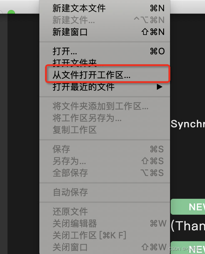Click 全部保存 menu entry

click(x=105, y=173)
